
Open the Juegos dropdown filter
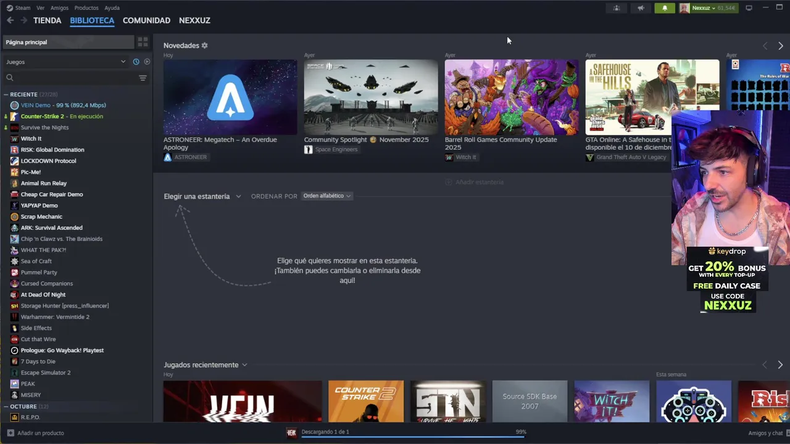[x=65, y=62]
